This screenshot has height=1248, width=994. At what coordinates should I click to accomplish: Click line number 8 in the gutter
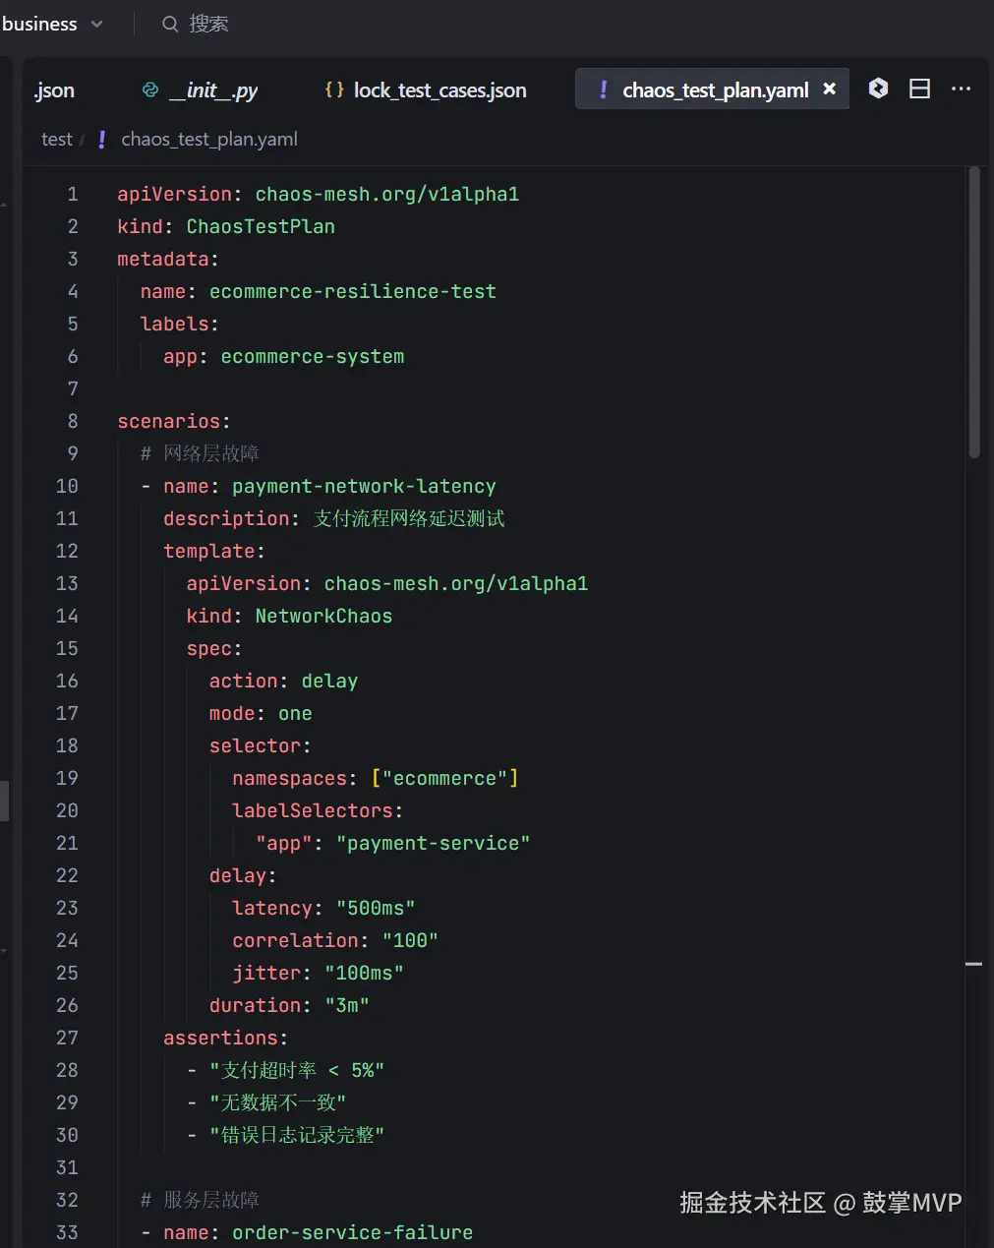pyautogui.click(x=72, y=421)
